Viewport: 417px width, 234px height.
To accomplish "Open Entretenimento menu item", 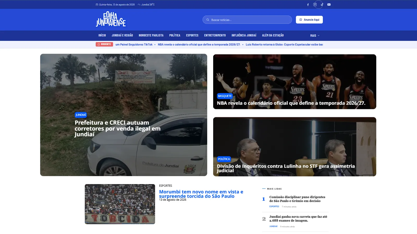I will 215,35.
